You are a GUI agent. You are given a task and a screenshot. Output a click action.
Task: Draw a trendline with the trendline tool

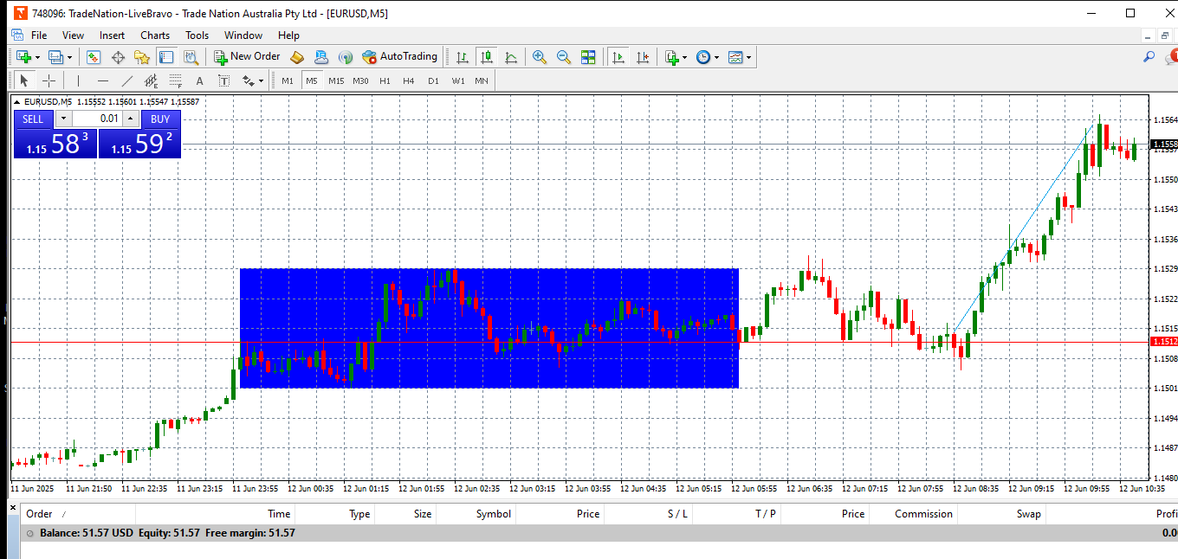[127, 80]
